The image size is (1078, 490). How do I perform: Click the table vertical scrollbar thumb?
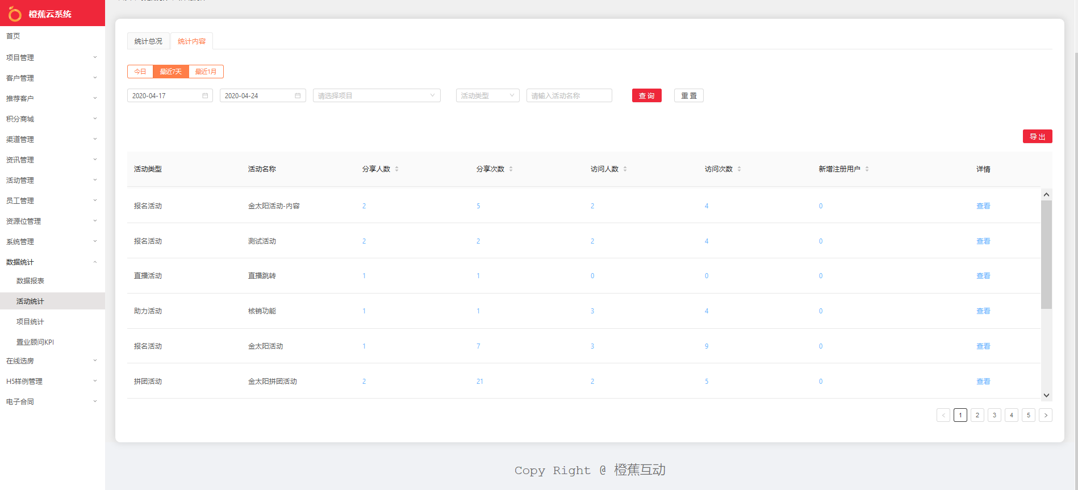coord(1046,254)
